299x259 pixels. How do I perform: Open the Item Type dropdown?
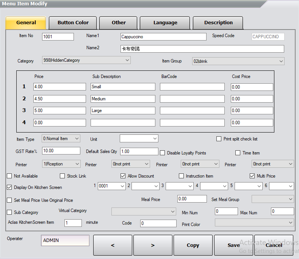(61, 139)
